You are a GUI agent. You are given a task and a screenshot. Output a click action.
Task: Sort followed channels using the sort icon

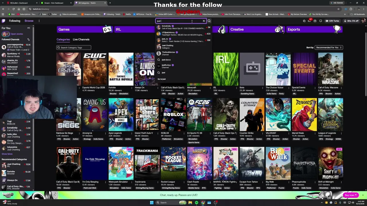tap(28, 39)
